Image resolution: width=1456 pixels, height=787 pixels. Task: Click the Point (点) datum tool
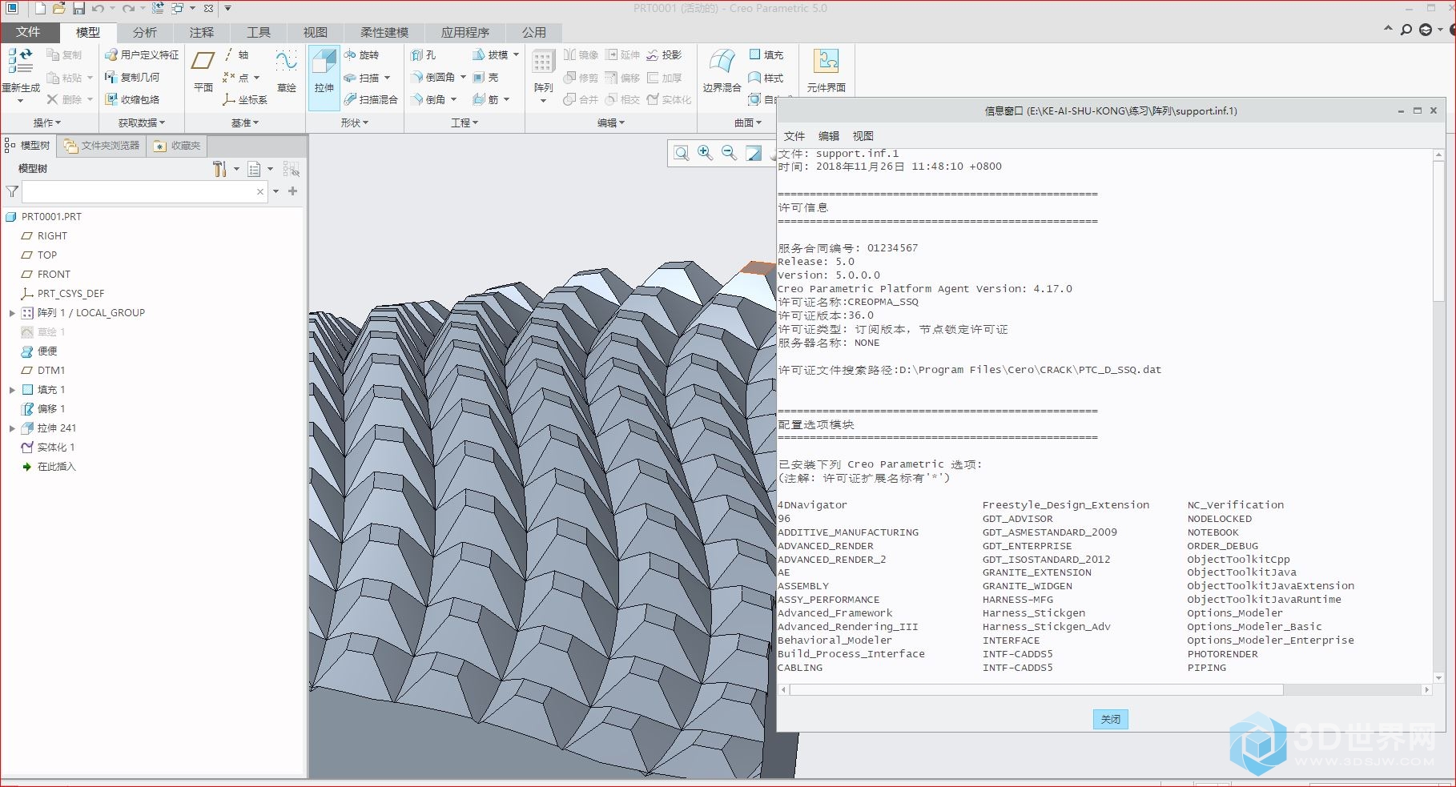pos(236,77)
